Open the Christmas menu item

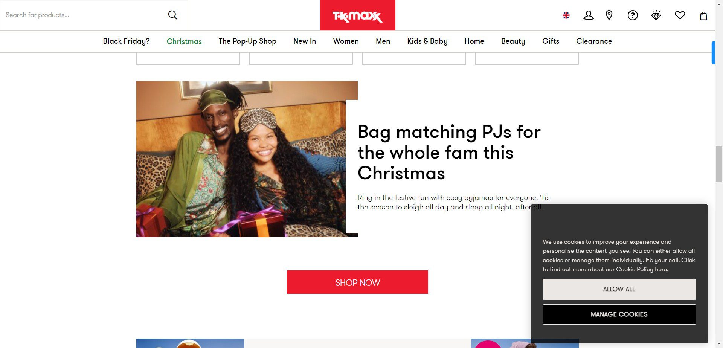[x=184, y=41]
